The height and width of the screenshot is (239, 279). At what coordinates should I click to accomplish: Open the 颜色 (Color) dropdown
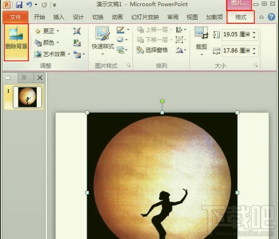(x=47, y=43)
